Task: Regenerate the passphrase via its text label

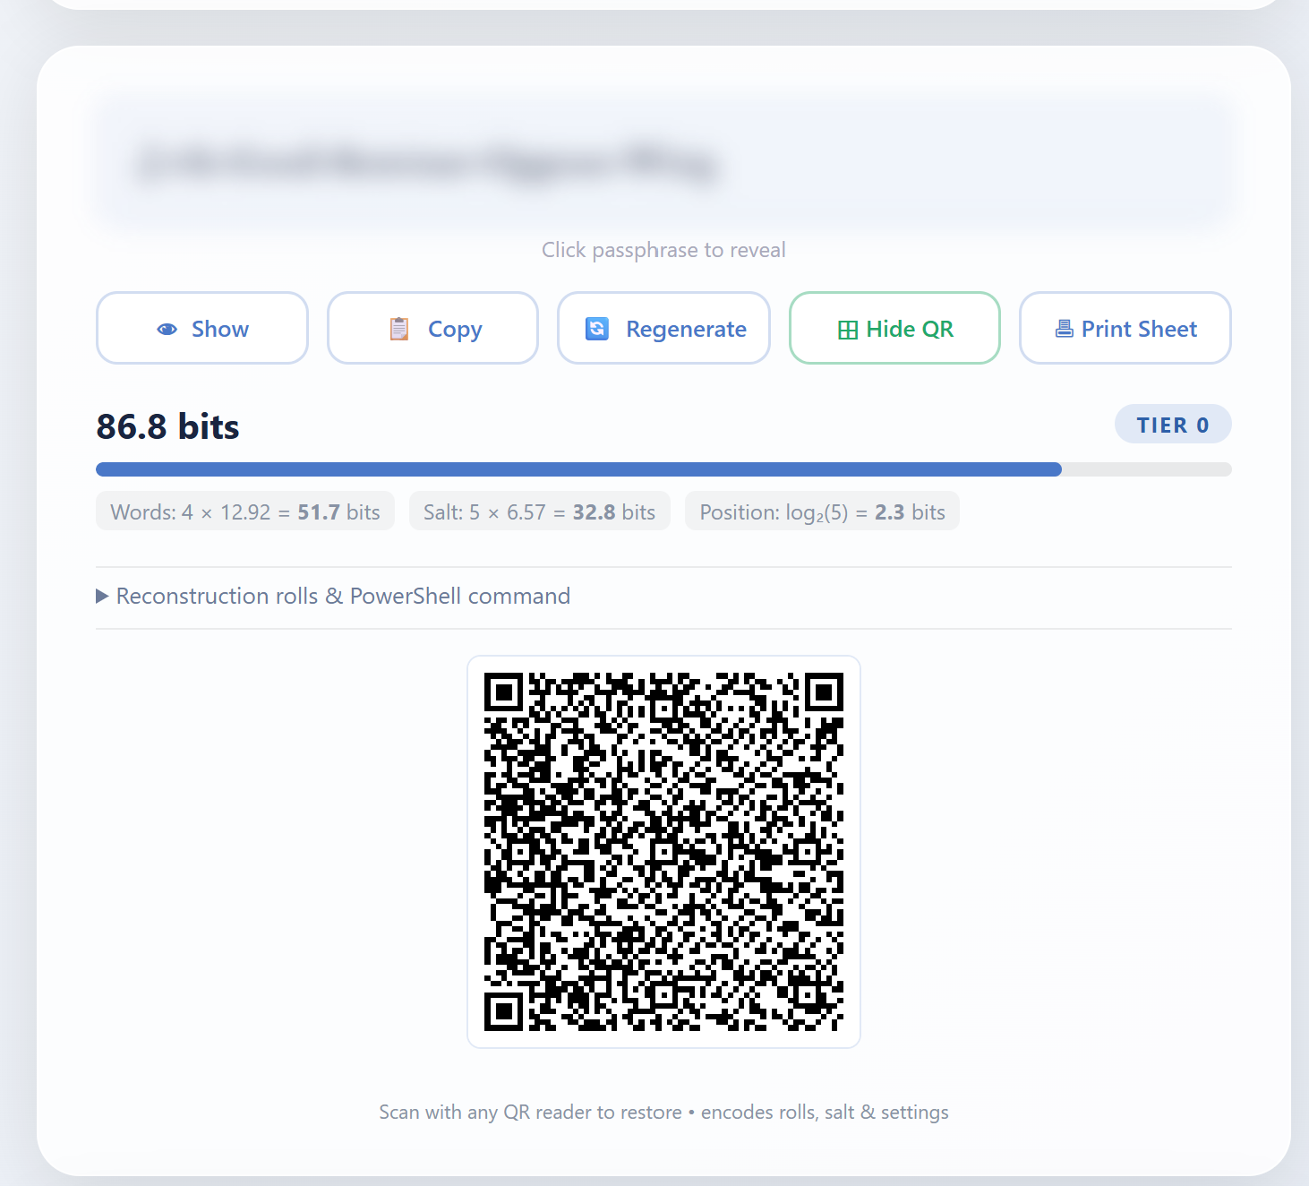Action: pos(686,330)
